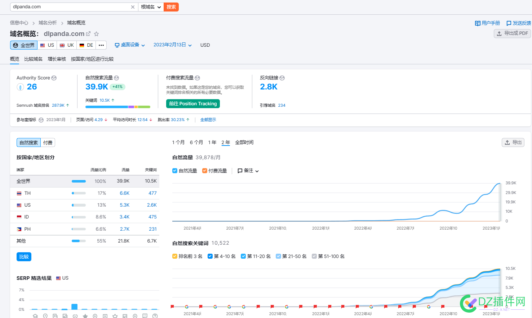Open 全部显示 engagement metrics link
Image resolution: width=532 pixels, height=318 pixels.
(x=208, y=120)
